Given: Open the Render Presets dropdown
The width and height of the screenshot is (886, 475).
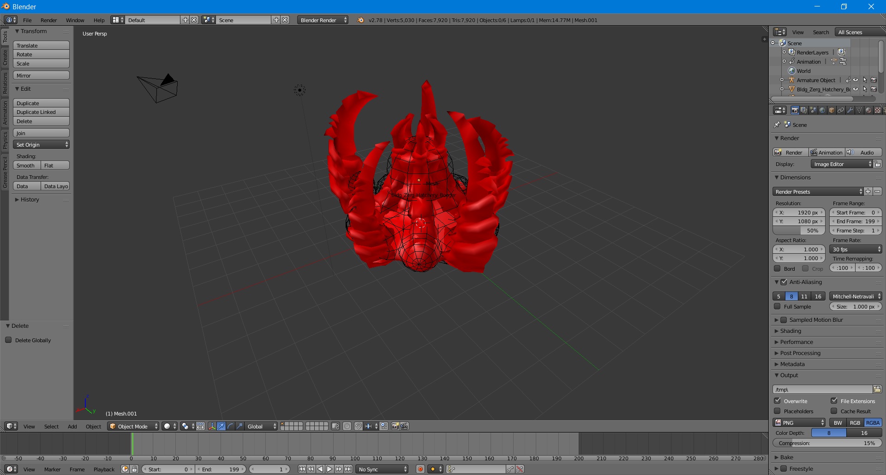Looking at the screenshot, I should point(818,191).
